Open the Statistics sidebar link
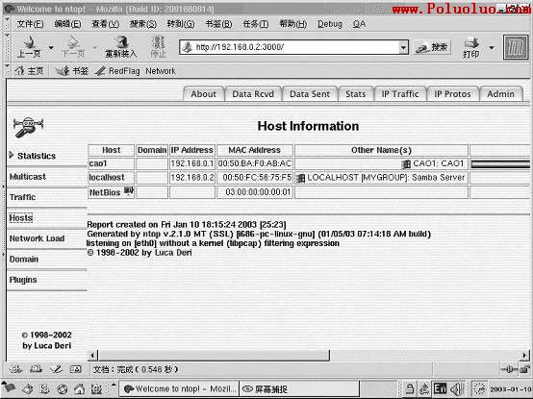The height and width of the screenshot is (399, 533). click(x=37, y=156)
